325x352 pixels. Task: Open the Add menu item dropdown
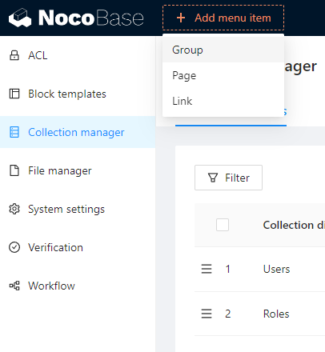coord(223,18)
